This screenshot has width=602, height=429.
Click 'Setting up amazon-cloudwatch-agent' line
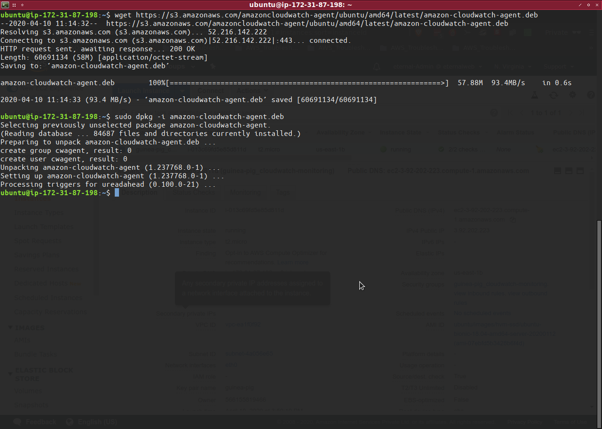pyautogui.click(x=112, y=176)
